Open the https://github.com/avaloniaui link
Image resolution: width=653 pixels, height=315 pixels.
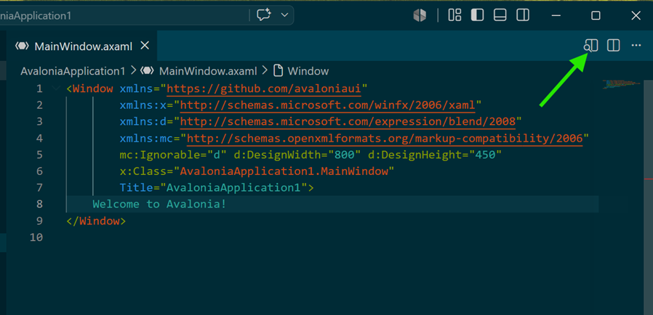[264, 89]
